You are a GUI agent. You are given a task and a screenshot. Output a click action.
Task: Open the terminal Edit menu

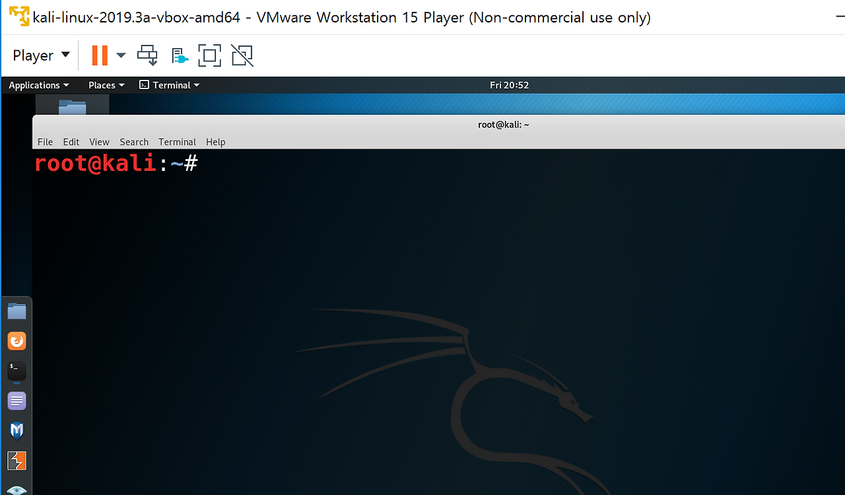point(71,142)
